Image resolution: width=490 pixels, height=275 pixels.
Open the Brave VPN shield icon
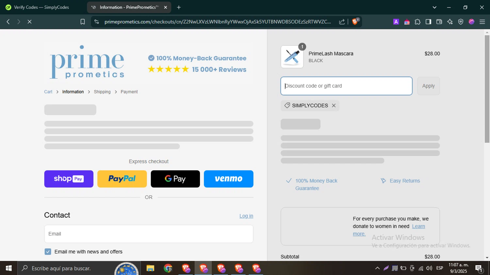(461, 22)
